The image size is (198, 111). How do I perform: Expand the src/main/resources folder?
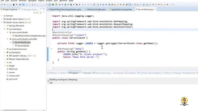pos(5,49)
